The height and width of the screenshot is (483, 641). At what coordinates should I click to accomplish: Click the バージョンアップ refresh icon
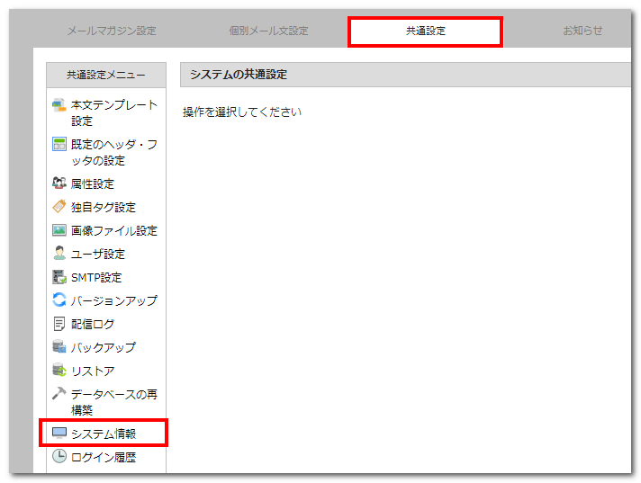(x=59, y=300)
